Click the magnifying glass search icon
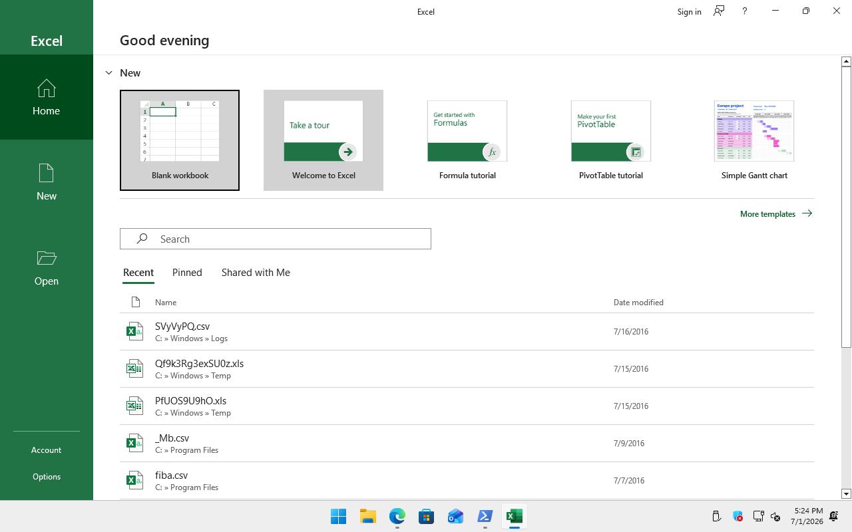852x532 pixels. (x=142, y=239)
